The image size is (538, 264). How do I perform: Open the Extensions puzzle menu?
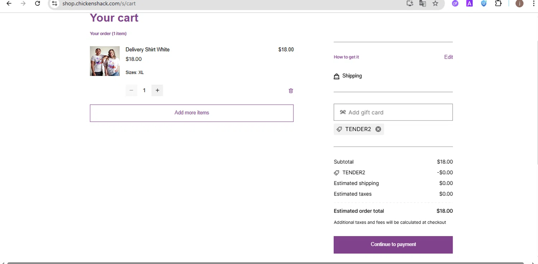pos(498,4)
